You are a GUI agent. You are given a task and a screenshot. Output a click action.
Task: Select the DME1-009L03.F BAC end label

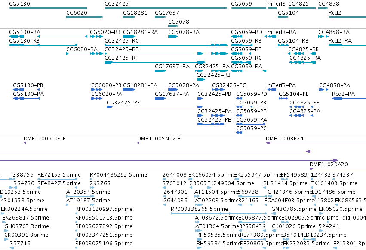[x=45, y=139]
